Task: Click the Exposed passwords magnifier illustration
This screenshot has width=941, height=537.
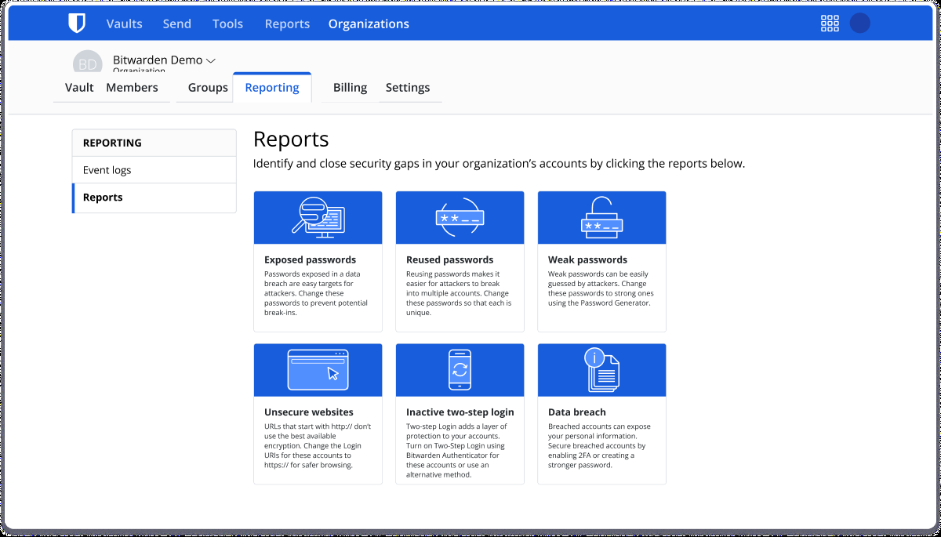Action: coord(318,217)
